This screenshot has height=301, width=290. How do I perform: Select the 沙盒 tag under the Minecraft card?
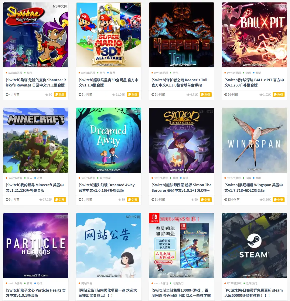39,178
